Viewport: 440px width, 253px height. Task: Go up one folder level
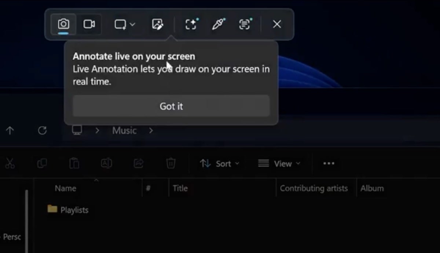point(10,131)
